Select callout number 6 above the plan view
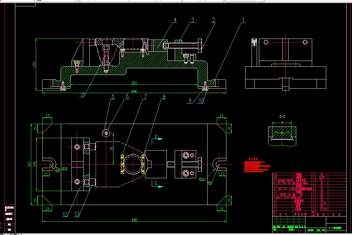This screenshot has height=235, width=352. [127, 96]
